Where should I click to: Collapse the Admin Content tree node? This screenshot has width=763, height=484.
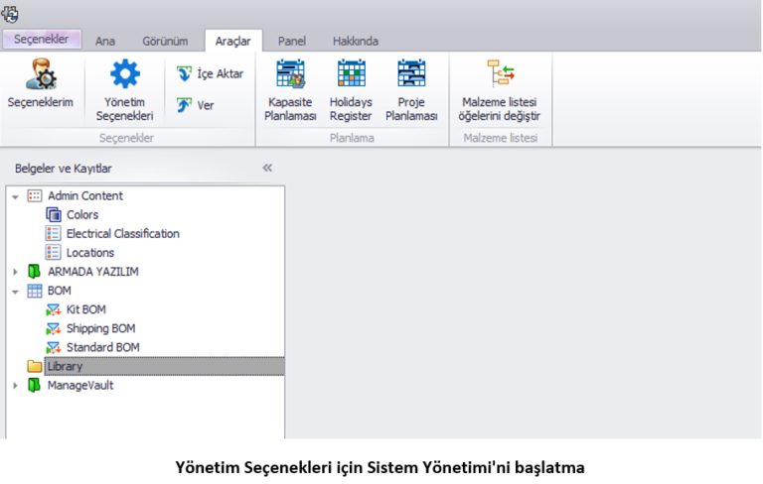point(15,196)
